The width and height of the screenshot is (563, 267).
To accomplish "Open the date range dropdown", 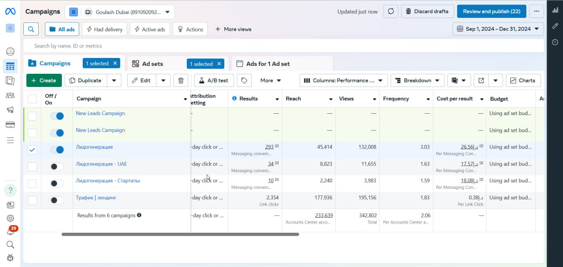I will [x=498, y=29].
